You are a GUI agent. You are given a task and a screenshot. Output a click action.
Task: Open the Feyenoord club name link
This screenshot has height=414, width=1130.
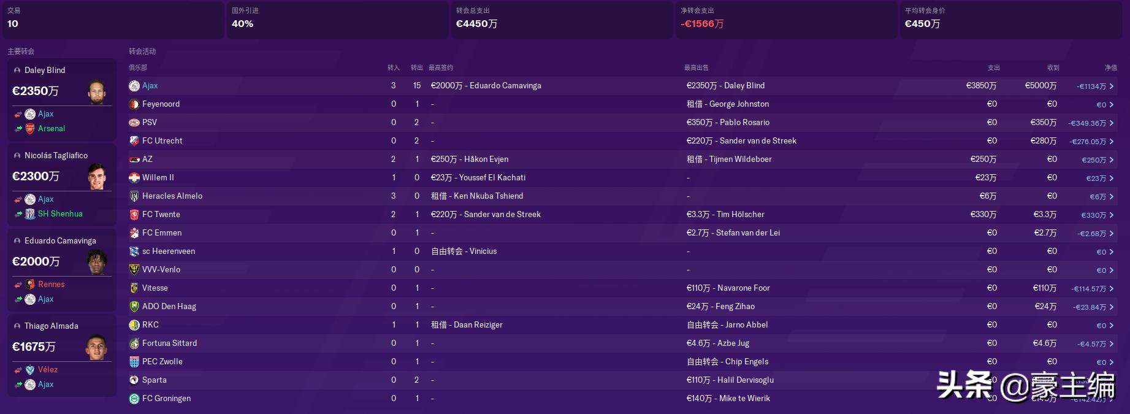(x=161, y=104)
